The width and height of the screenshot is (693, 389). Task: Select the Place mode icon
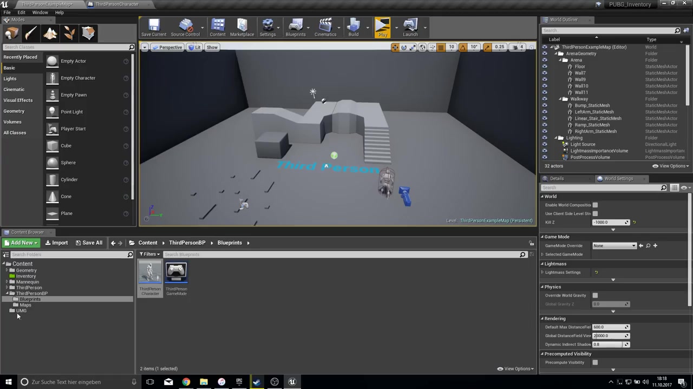(x=11, y=33)
